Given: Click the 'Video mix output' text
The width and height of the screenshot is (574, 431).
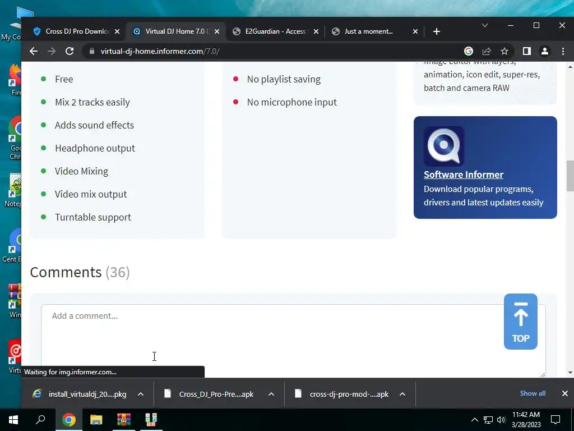Looking at the screenshot, I should [91, 194].
